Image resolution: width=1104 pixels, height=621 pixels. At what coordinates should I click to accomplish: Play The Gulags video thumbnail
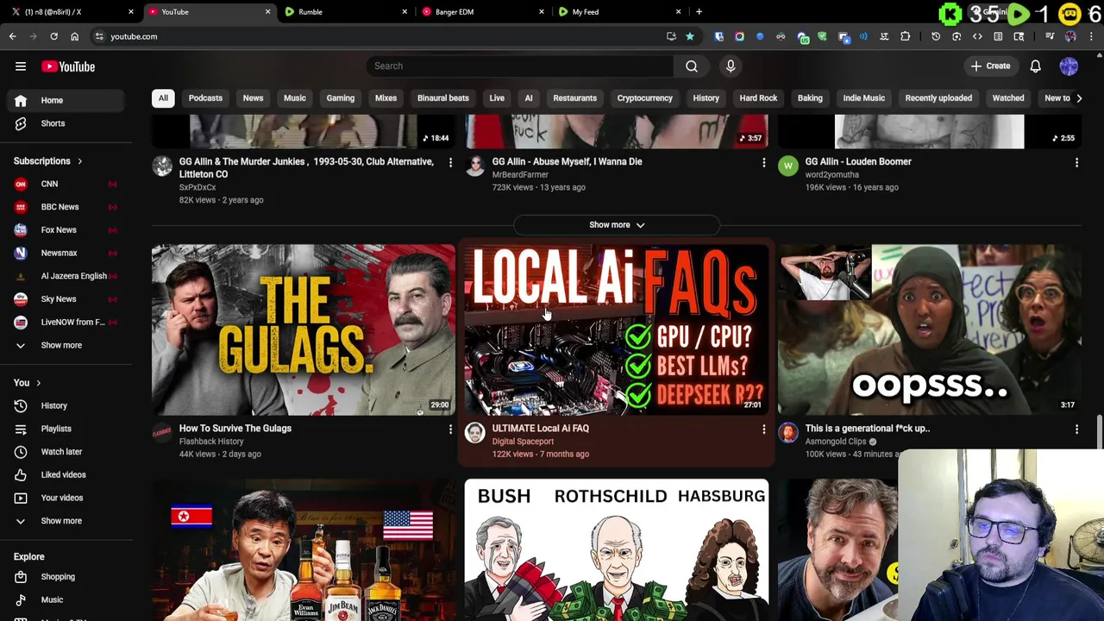(x=304, y=330)
